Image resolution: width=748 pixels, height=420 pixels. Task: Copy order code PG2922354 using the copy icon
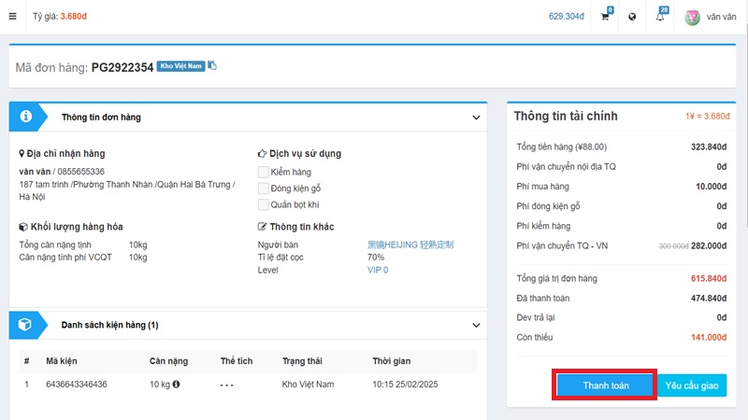pyautogui.click(x=212, y=65)
